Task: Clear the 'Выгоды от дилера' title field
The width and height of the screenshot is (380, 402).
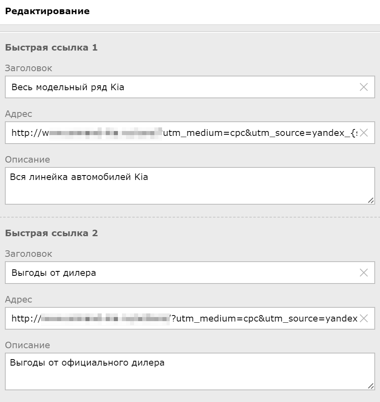Action: pyautogui.click(x=363, y=273)
